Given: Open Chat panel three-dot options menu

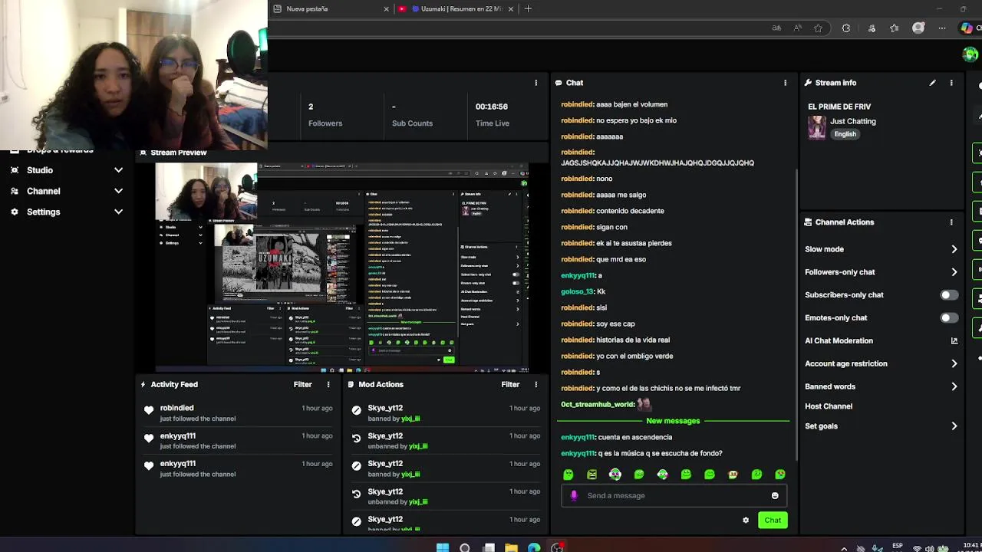Looking at the screenshot, I should (x=785, y=83).
